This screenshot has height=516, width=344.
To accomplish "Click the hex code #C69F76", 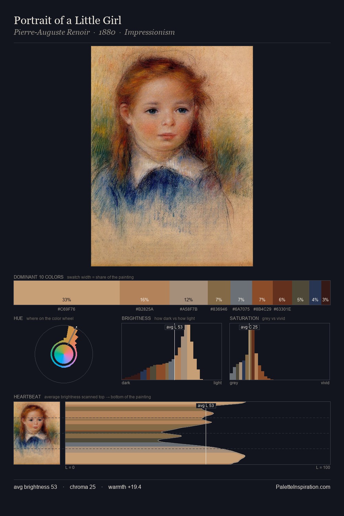I will click(66, 309).
